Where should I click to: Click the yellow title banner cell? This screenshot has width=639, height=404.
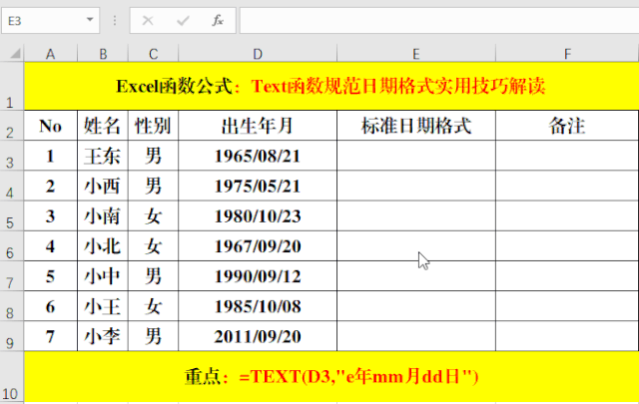(x=330, y=86)
